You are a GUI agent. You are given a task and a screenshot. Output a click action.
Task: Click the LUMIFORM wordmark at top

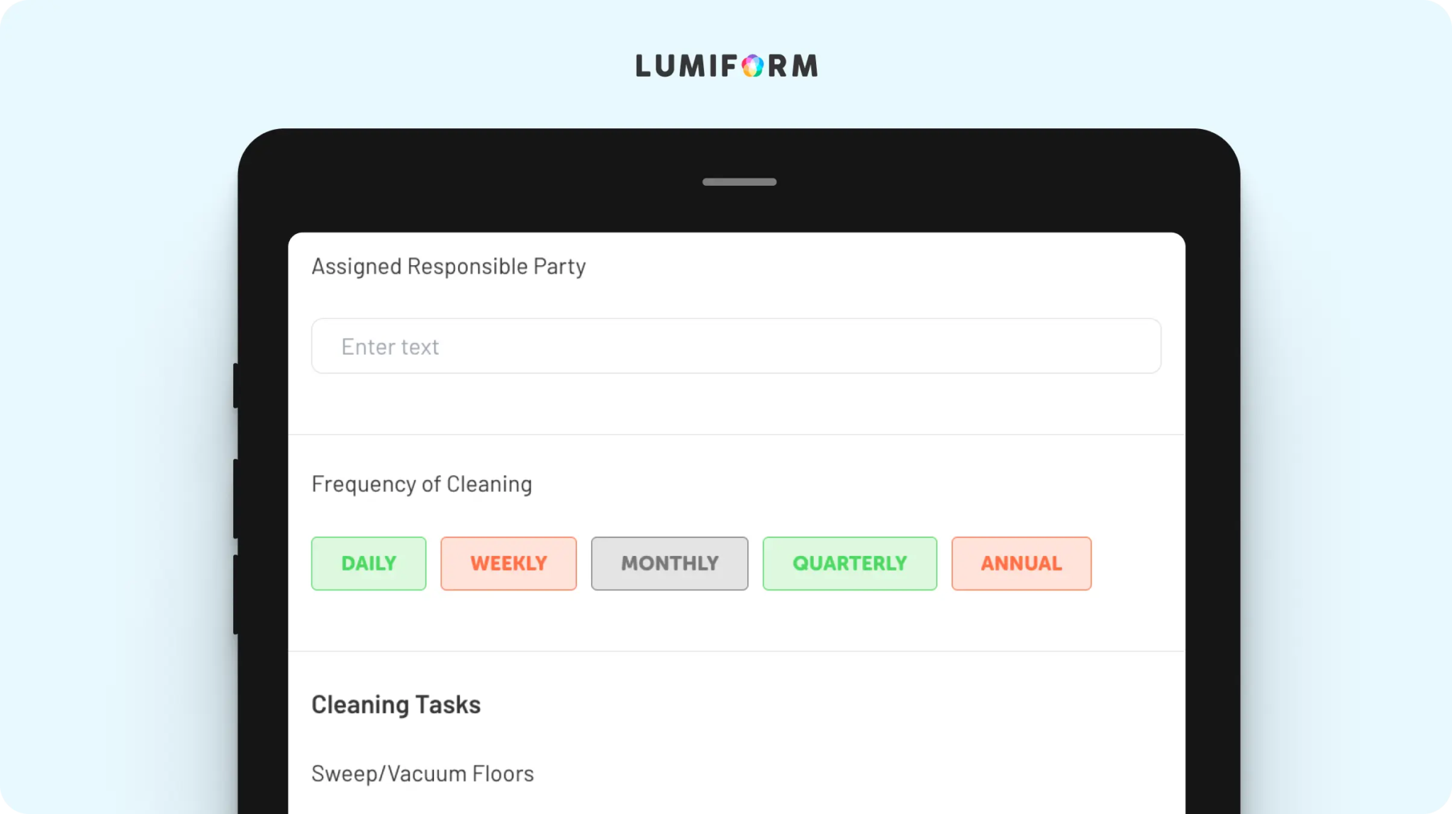pos(727,66)
